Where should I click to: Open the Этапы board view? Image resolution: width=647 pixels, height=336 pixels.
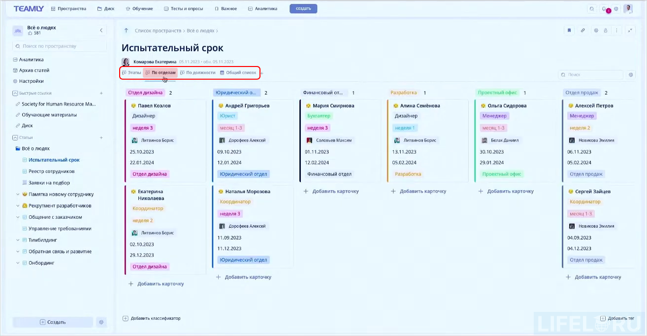(131, 72)
